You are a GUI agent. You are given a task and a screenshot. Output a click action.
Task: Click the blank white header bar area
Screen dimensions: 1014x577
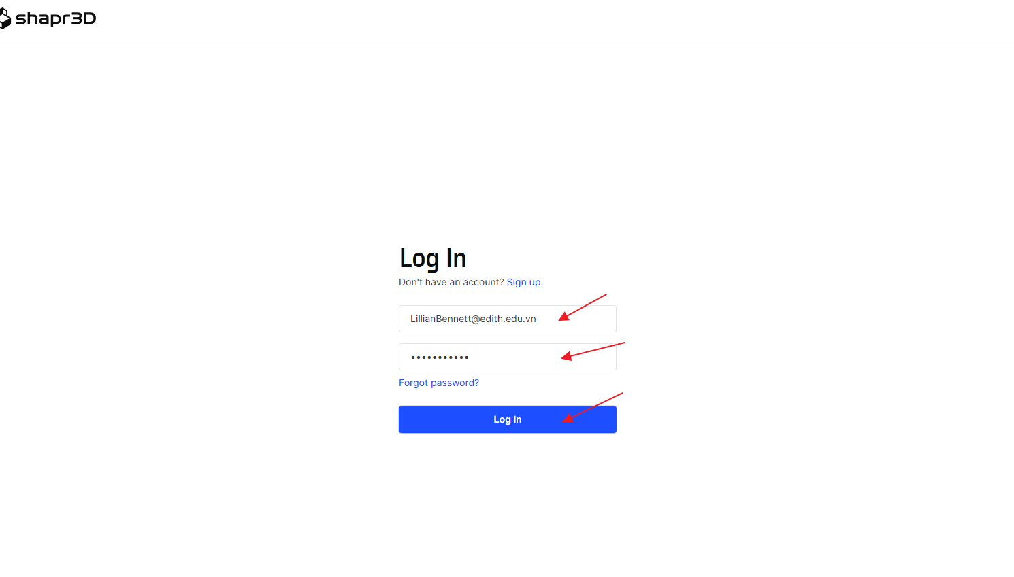[544, 20]
